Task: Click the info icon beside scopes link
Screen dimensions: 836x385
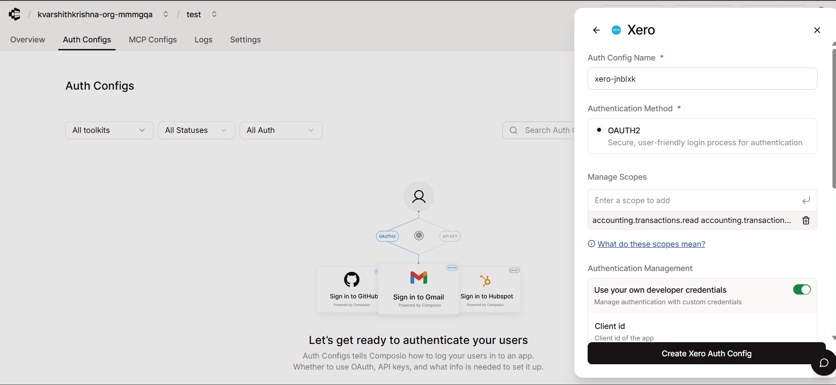Action: (x=592, y=244)
